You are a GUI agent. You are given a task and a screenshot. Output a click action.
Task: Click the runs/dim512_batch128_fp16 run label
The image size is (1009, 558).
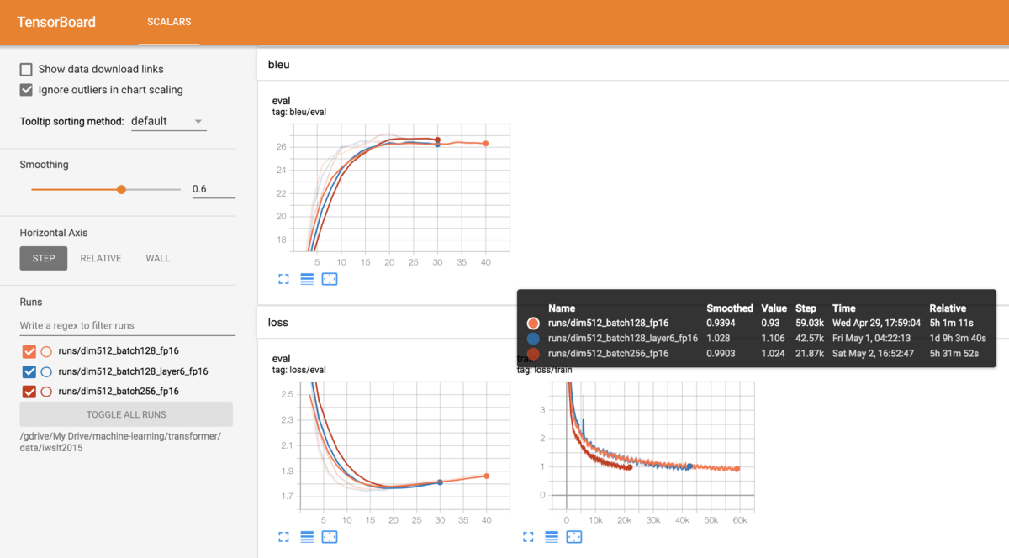tap(117, 352)
